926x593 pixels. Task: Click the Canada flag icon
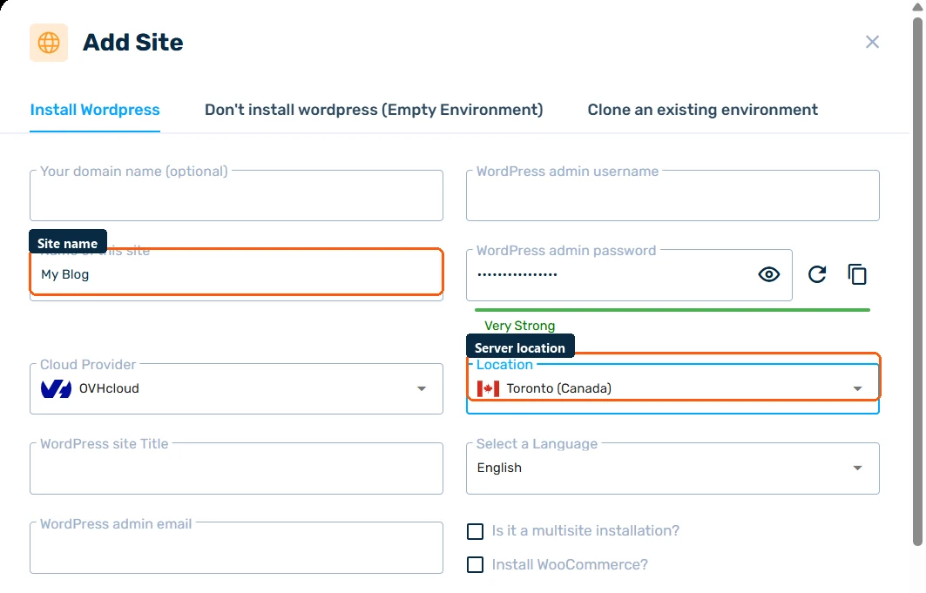488,389
